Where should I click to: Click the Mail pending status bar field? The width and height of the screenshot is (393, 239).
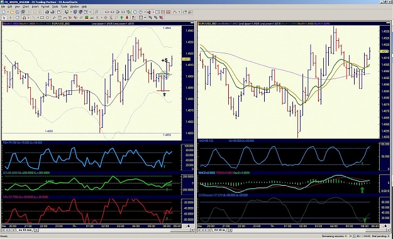[380, 236]
